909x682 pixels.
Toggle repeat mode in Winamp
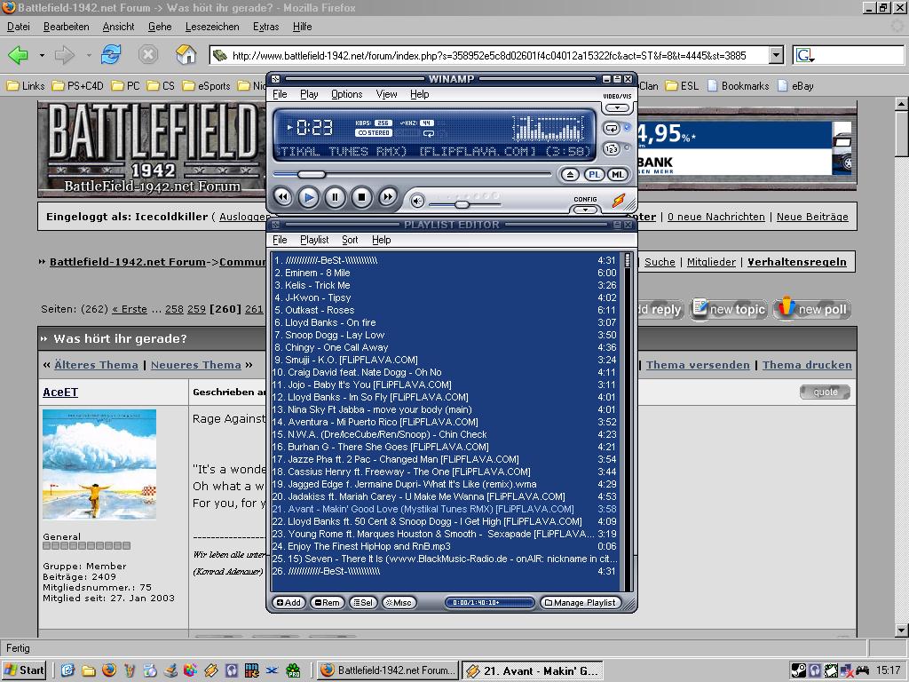pyautogui.click(x=611, y=128)
